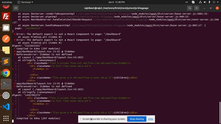Click text 'digest: "1121621521"'

click(x=27, y=46)
